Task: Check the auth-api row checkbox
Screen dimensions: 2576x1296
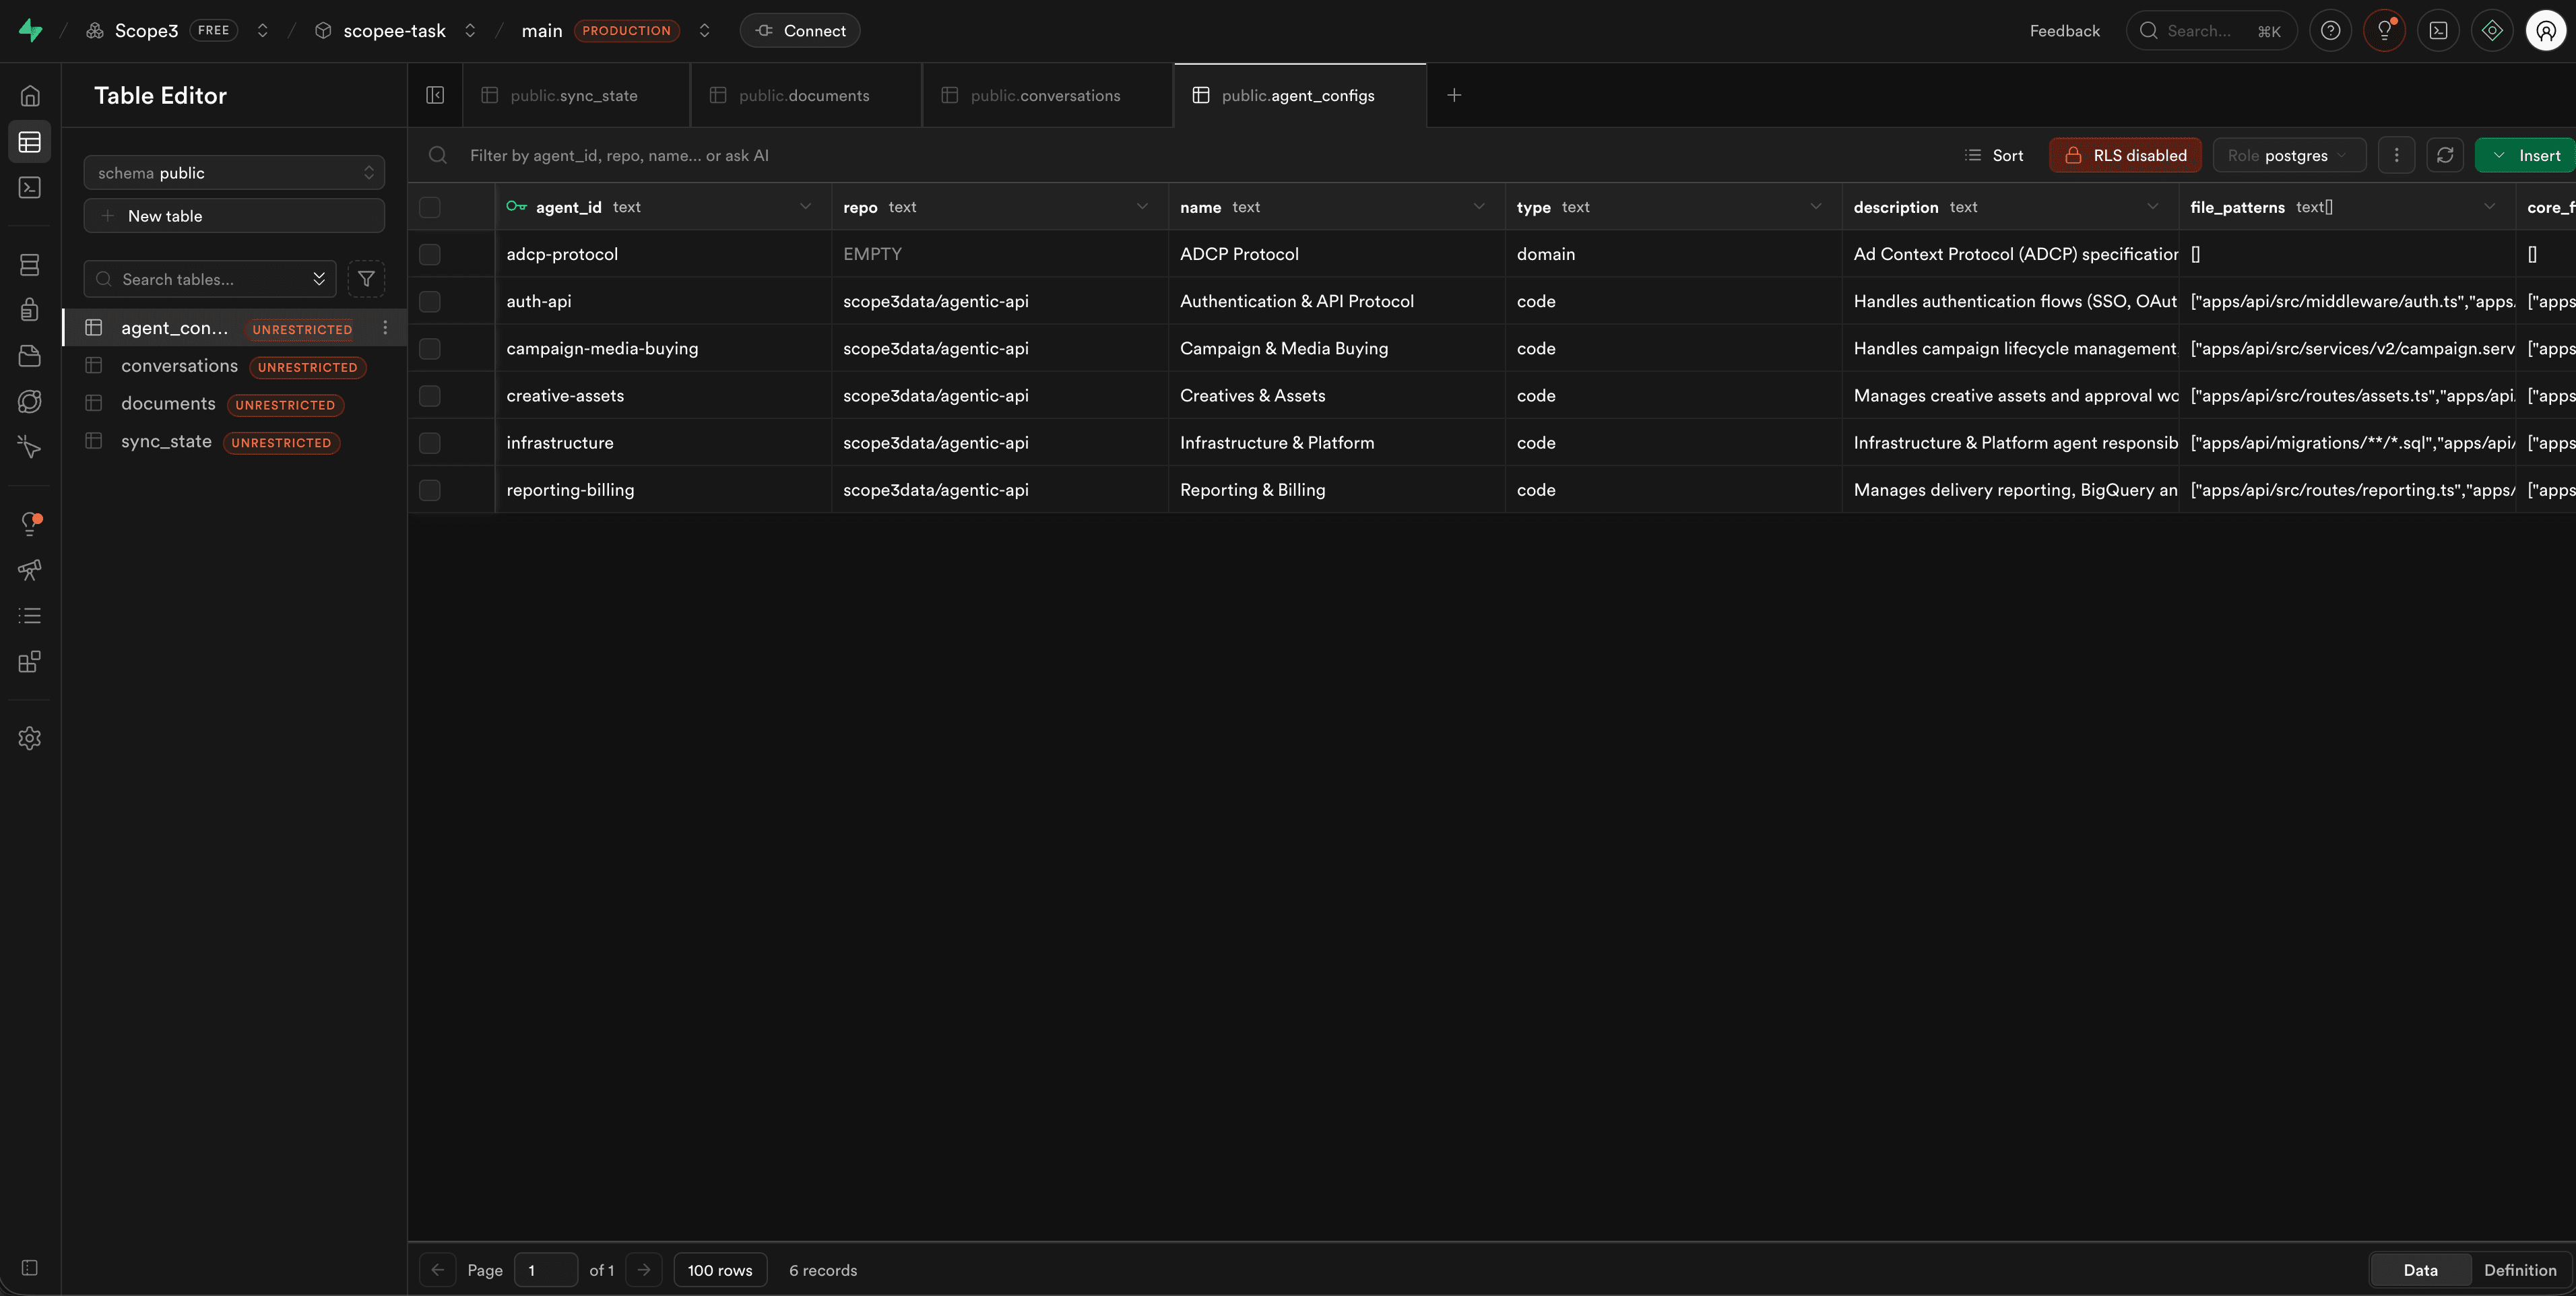Action: click(x=430, y=301)
